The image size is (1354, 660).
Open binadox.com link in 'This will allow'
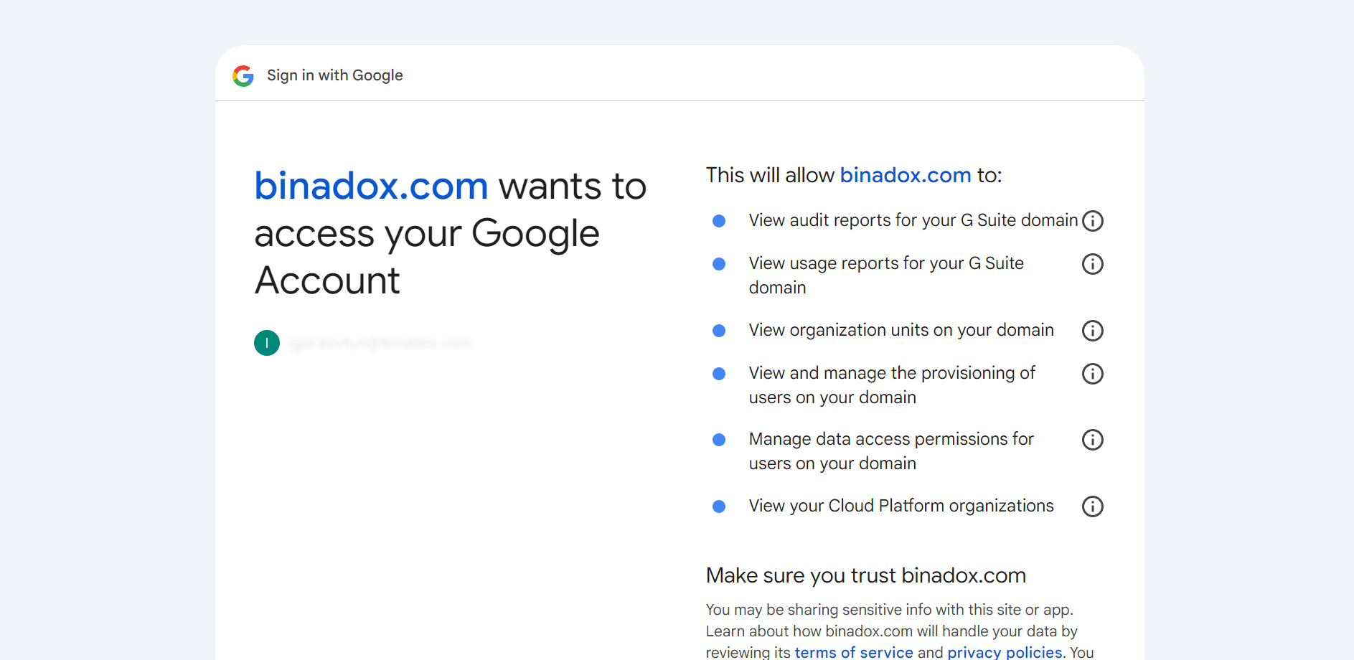coord(906,175)
